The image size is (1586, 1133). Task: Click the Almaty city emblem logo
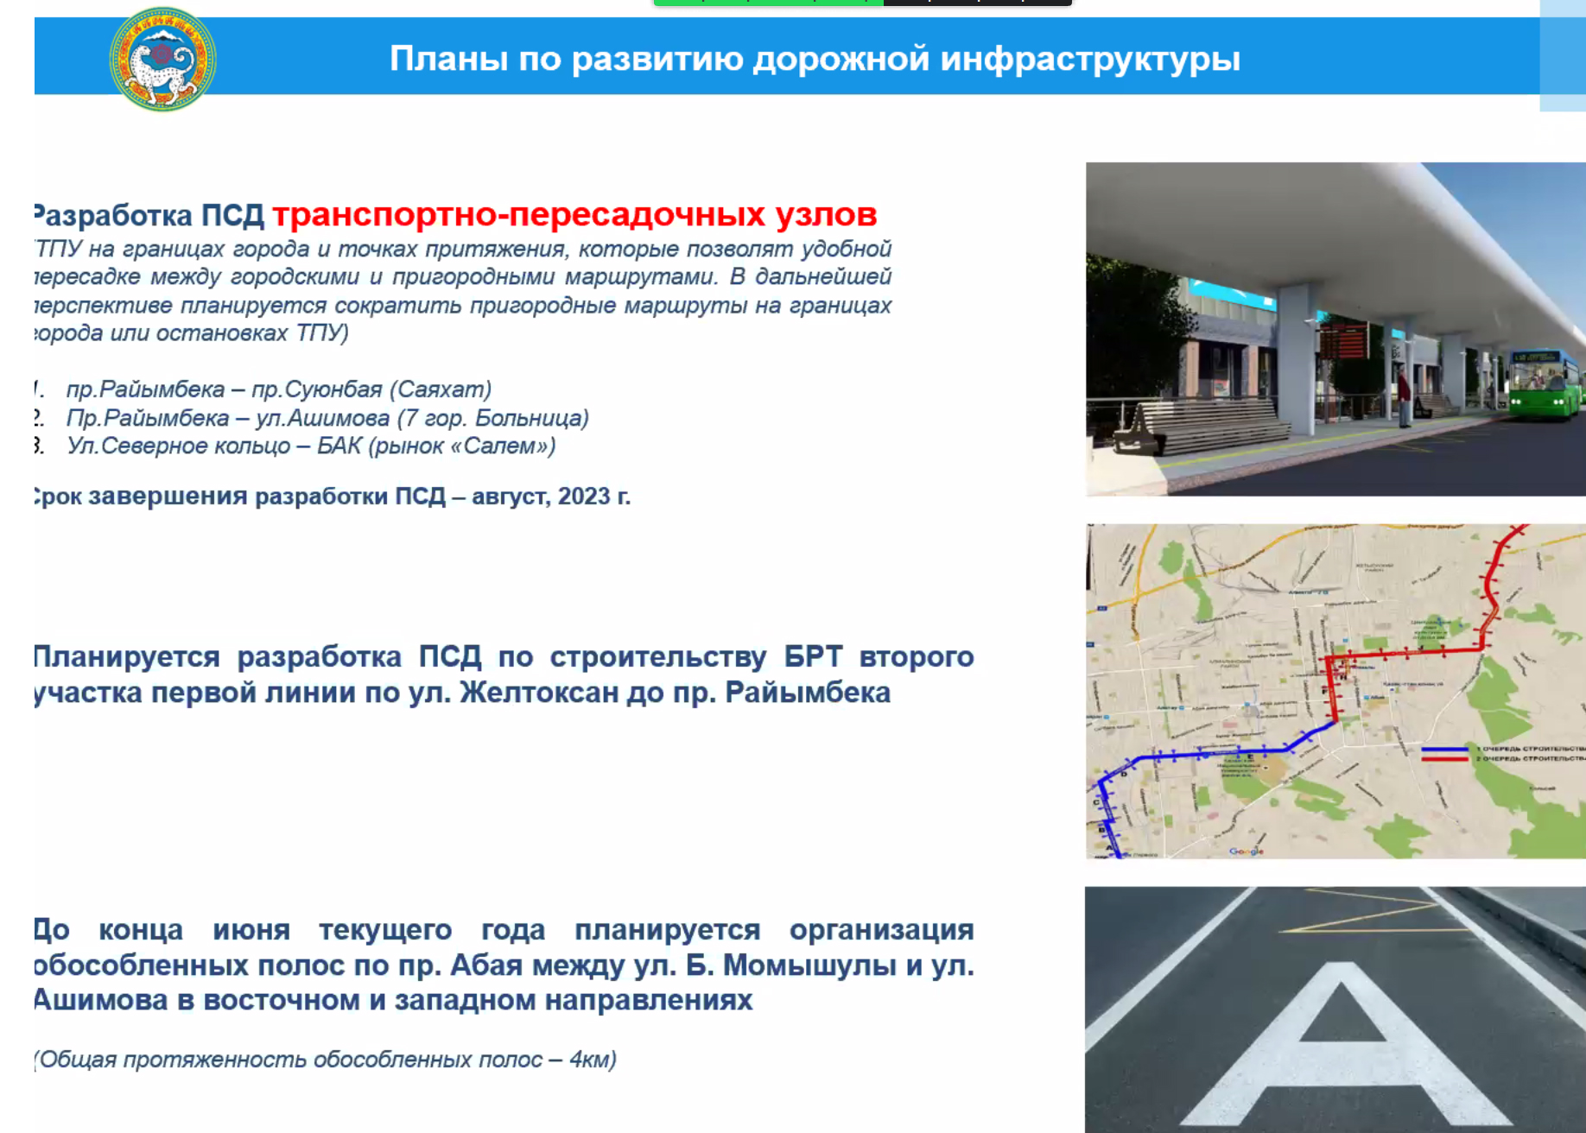click(162, 59)
